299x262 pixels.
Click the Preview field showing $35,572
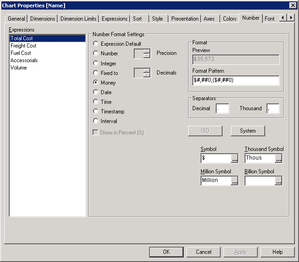[236, 59]
